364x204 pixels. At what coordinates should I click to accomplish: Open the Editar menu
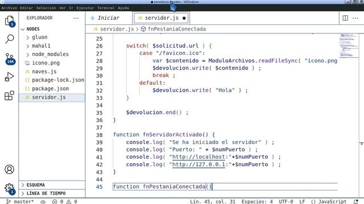[27, 8]
